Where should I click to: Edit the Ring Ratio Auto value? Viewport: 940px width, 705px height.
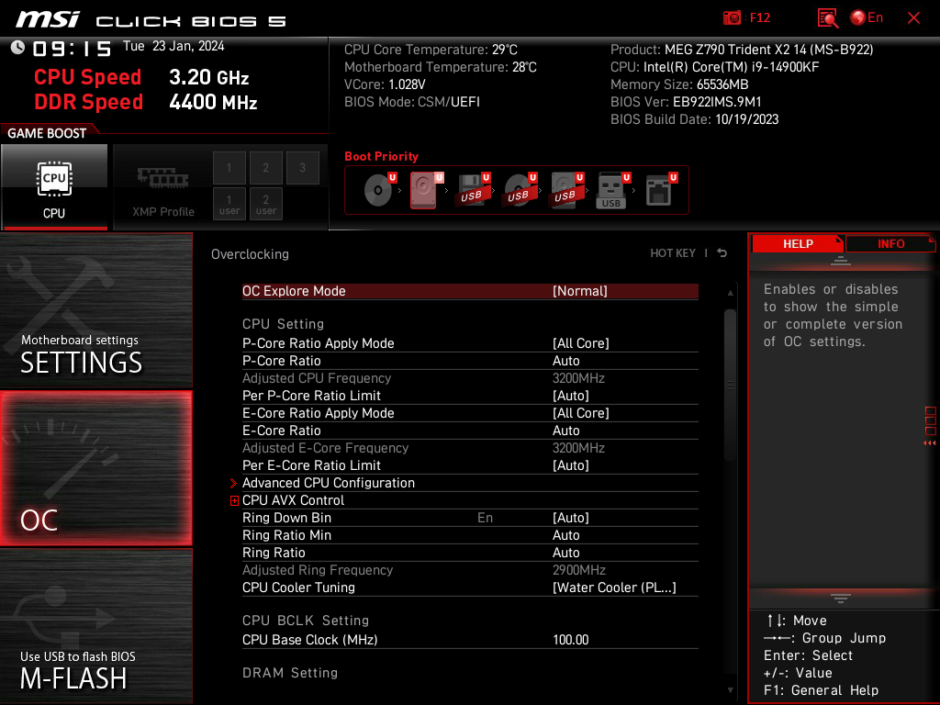pos(565,552)
